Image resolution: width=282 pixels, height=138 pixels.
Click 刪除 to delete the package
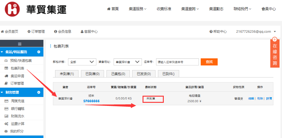(260, 98)
